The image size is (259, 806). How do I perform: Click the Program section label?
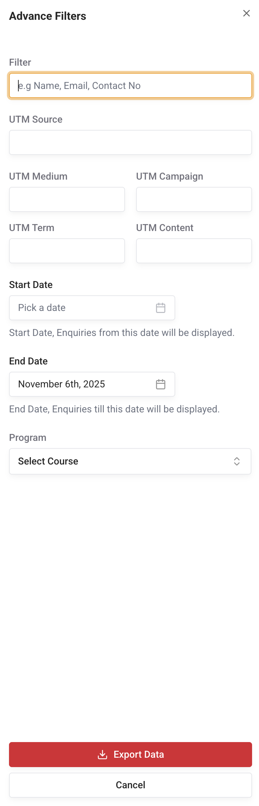(x=28, y=437)
